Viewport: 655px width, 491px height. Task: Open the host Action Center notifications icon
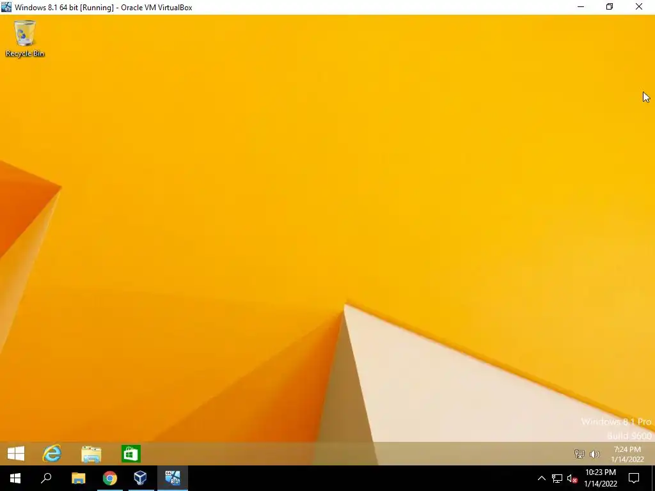[634, 478]
